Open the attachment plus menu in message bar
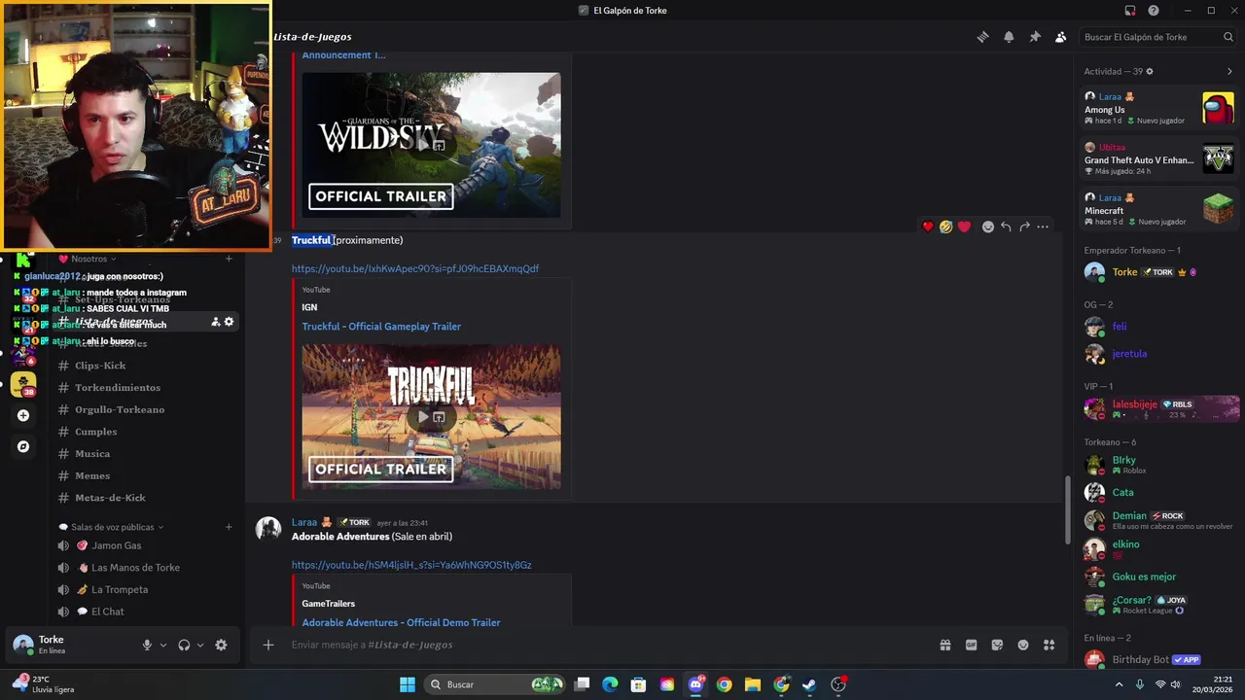 (268, 645)
